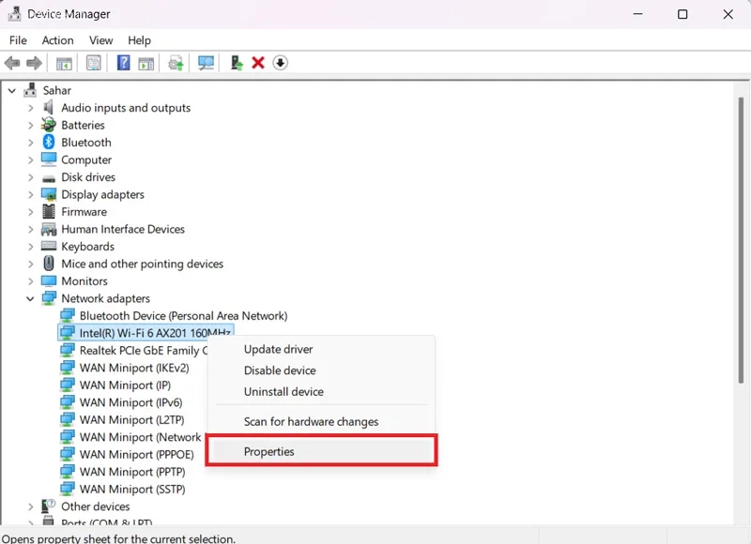Screen dimensions: 751x544
Task: Click the red X uninstall device toolbar icon
Action: point(258,63)
